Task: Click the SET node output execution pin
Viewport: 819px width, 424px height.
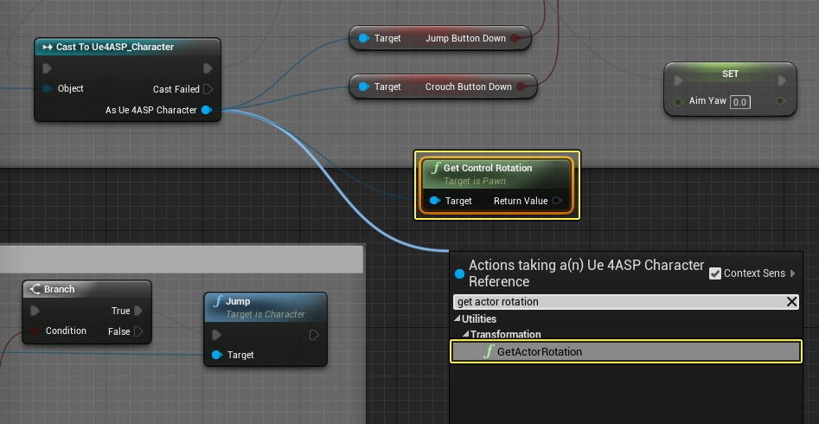Action: [782, 80]
